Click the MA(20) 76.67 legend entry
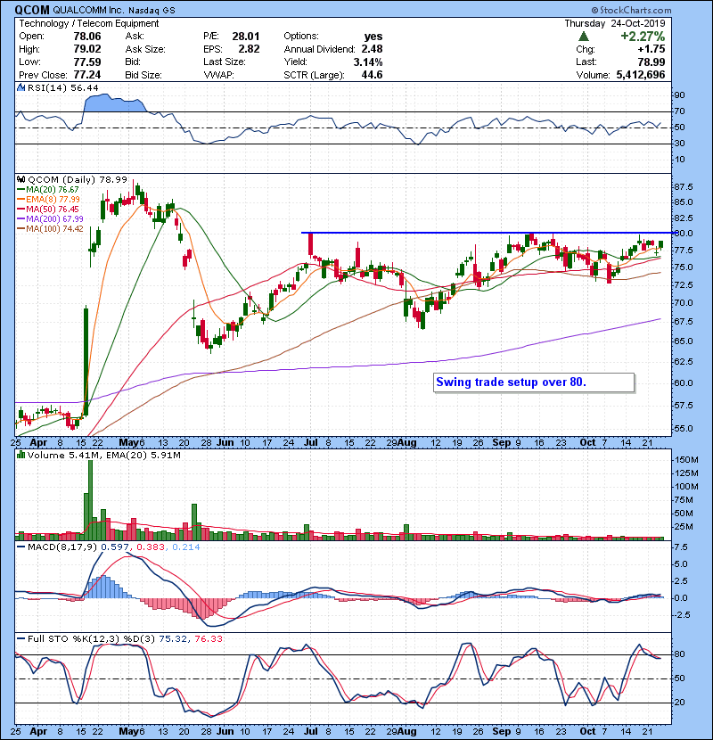Viewport: 713px width, 740px height. 49,189
